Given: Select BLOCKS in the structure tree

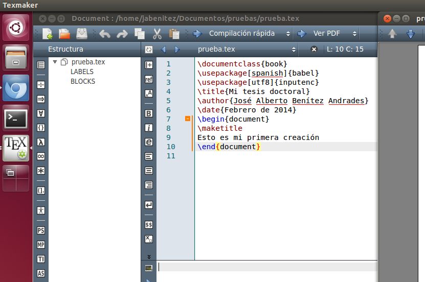Looking at the screenshot, I should point(83,81).
